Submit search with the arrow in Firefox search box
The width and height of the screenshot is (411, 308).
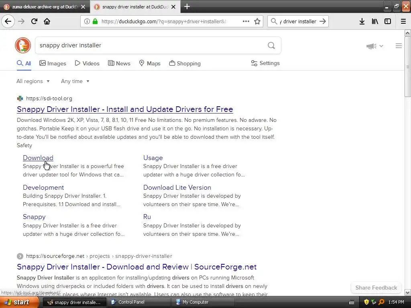click(323, 21)
